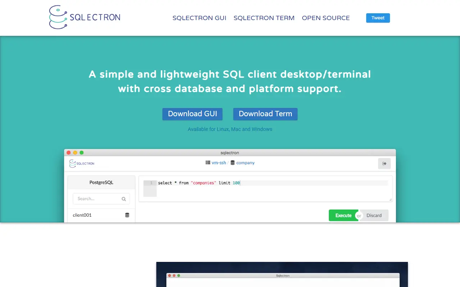Image resolution: width=460 pixels, height=287 pixels.
Task: Click the query editor resize handle
Action: (x=390, y=199)
